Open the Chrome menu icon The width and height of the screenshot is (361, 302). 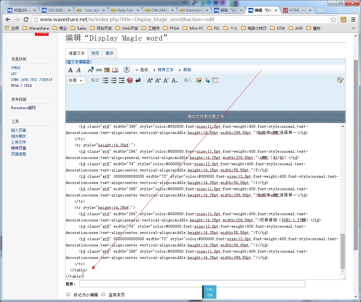pos(354,20)
